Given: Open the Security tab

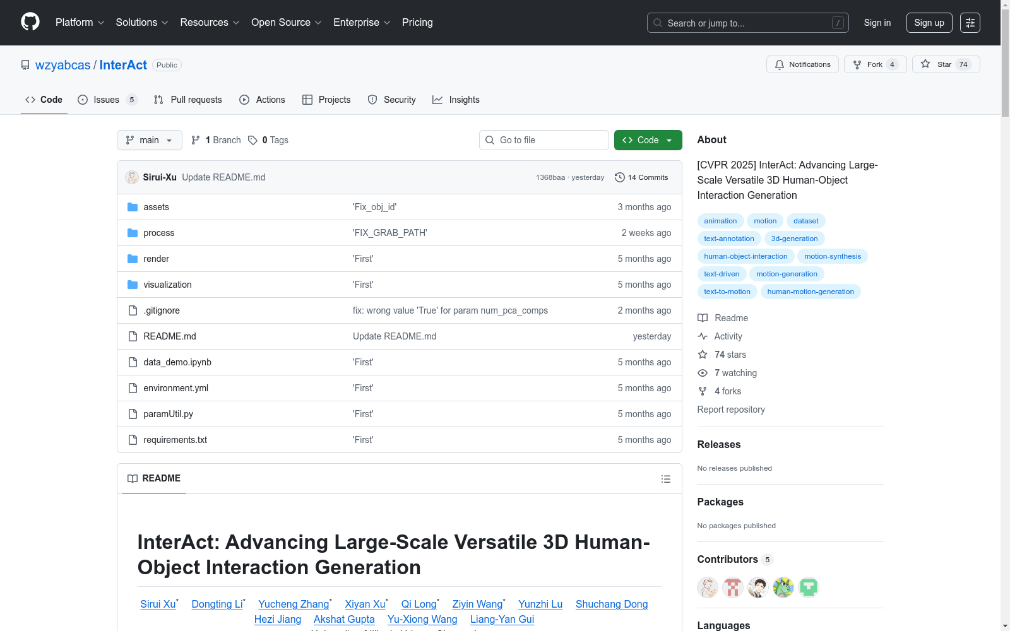Looking at the screenshot, I should pos(392,100).
